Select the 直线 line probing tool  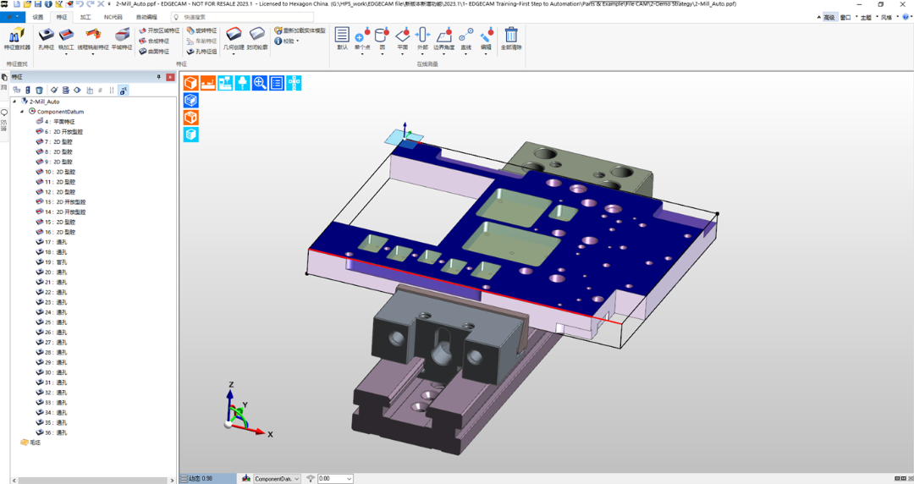click(x=465, y=37)
